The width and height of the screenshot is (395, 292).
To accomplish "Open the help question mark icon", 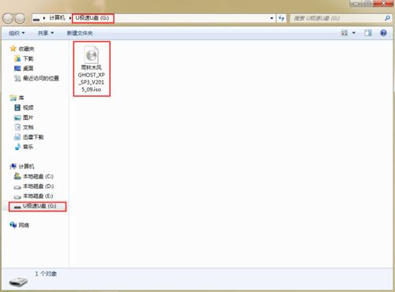I will click(383, 33).
